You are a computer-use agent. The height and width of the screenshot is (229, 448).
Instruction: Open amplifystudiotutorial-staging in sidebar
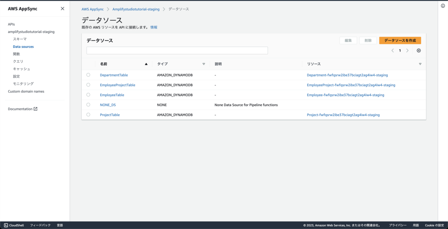(x=31, y=32)
